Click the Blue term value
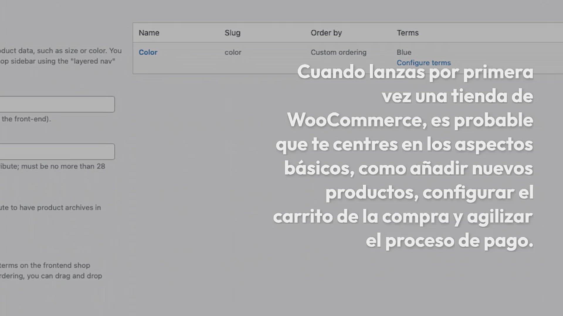 coord(404,52)
